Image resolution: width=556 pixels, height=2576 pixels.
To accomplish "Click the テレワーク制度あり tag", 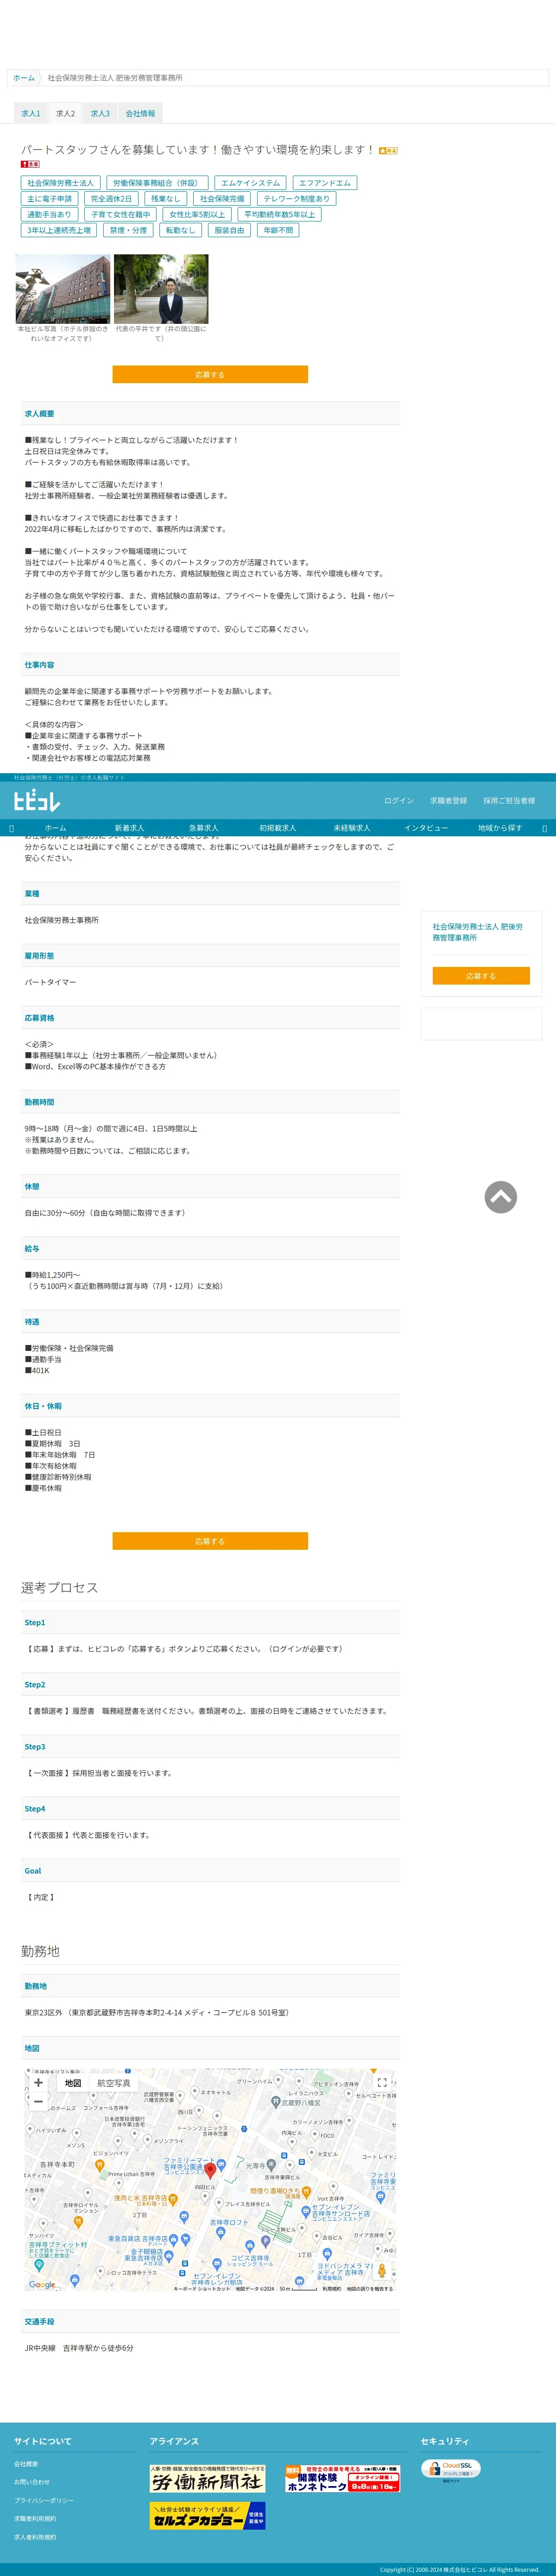I will pyautogui.click(x=296, y=199).
